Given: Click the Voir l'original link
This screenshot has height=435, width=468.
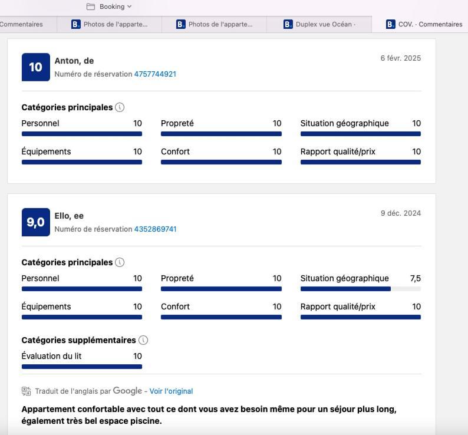Looking at the screenshot, I should [x=171, y=391].
